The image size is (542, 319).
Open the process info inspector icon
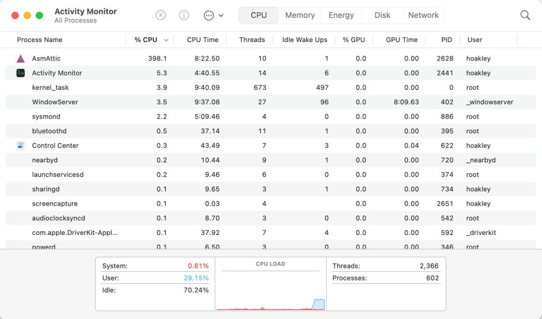[184, 15]
